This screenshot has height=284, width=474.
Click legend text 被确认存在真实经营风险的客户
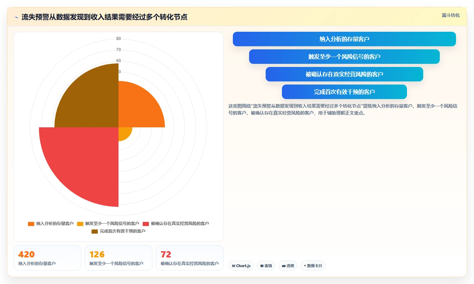tap(180, 224)
